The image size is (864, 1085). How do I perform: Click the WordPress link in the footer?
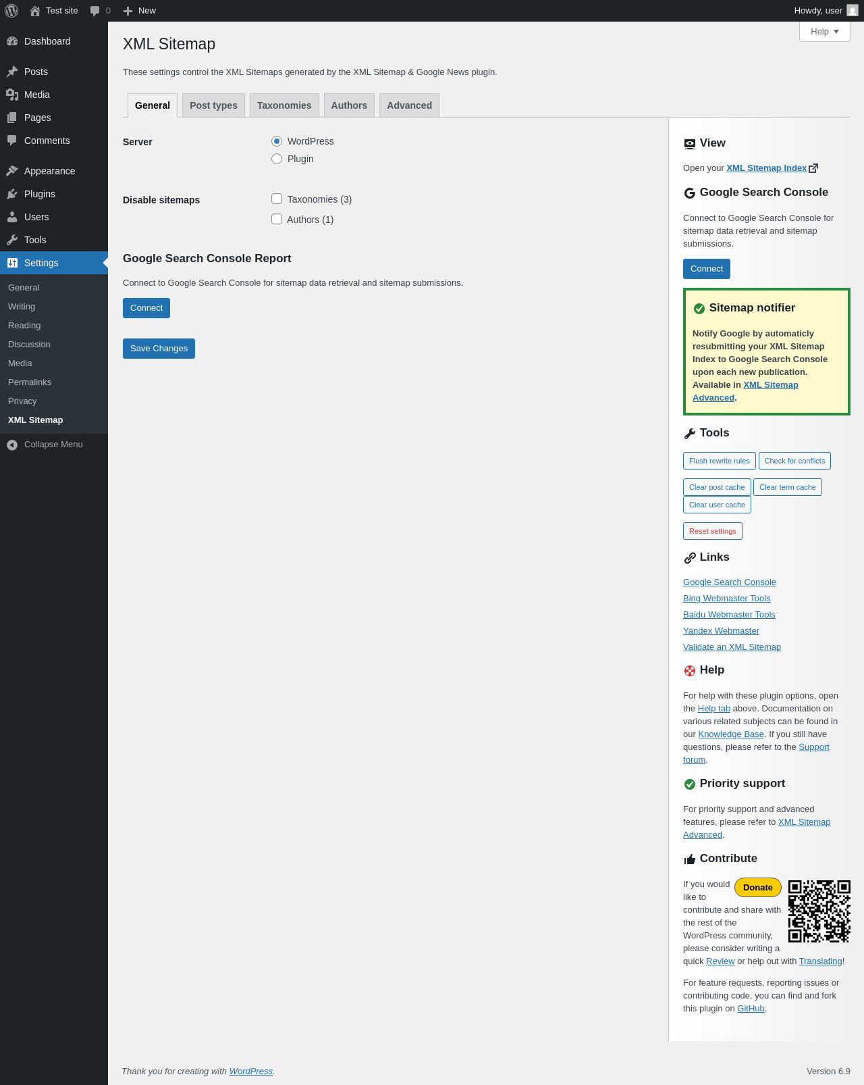coord(251,1071)
